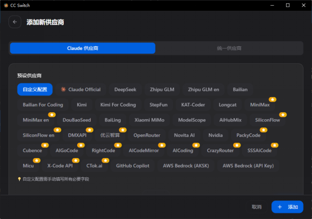Select 优云智算 provider
Image resolution: width=312 pixels, height=219 pixels.
point(110,135)
